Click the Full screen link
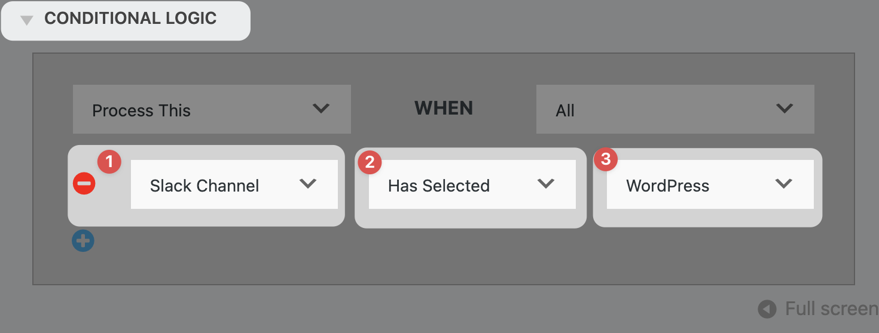Viewport: 879px width, 333px height. [831, 309]
